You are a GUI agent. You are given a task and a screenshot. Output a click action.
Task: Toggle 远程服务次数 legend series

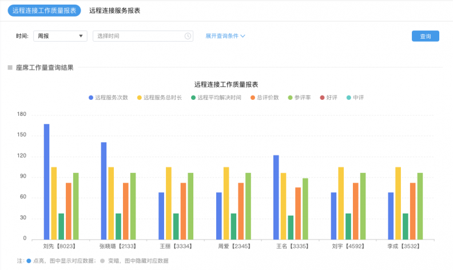pyautogui.click(x=108, y=98)
